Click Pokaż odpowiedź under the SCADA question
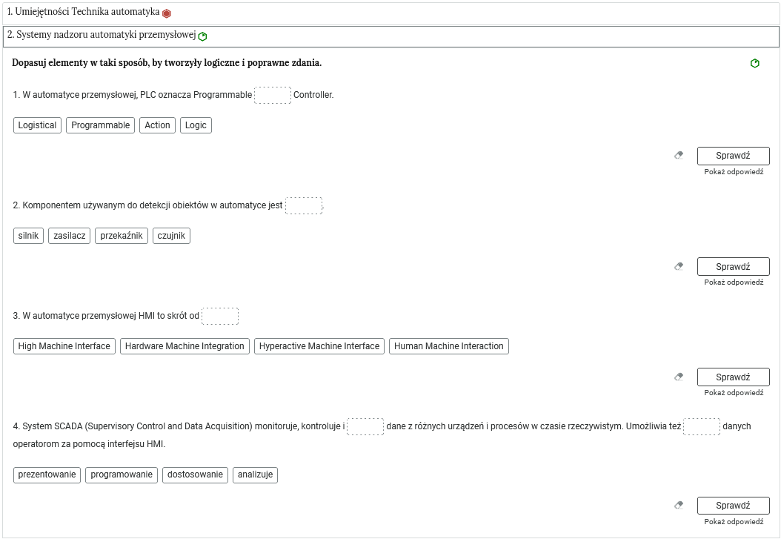 point(733,521)
